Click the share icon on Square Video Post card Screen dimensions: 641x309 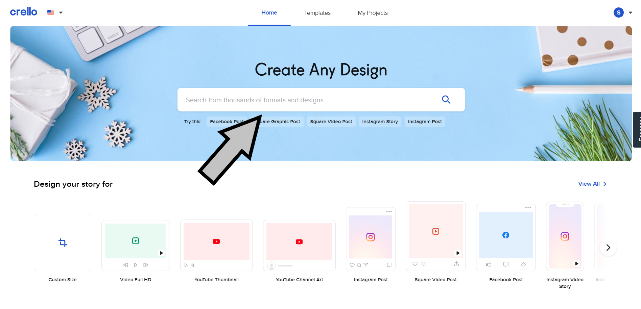(x=456, y=264)
